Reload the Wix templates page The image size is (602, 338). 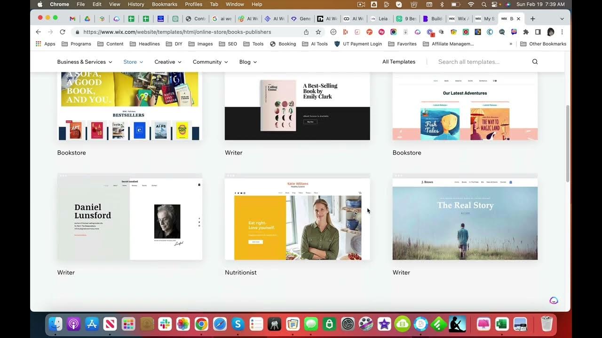tap(62, 32)
